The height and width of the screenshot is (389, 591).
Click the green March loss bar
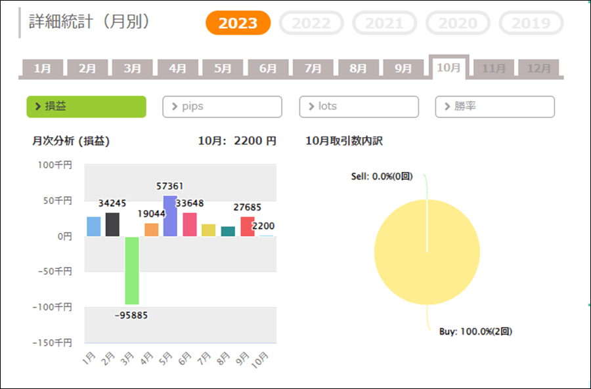[132, 270]
